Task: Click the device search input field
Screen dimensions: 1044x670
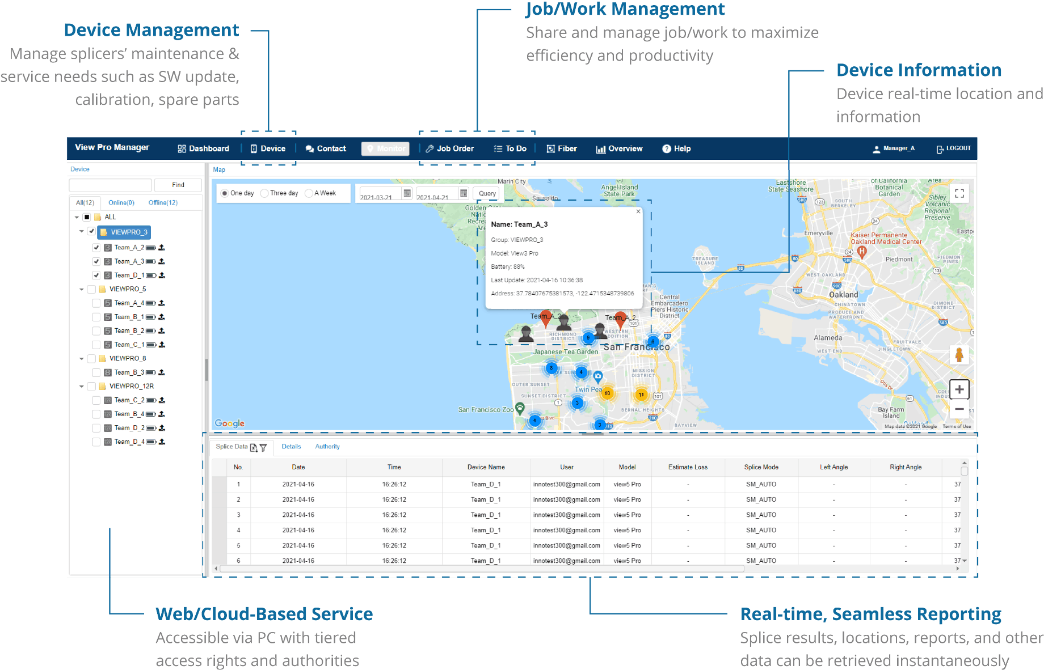Action: 111,185
